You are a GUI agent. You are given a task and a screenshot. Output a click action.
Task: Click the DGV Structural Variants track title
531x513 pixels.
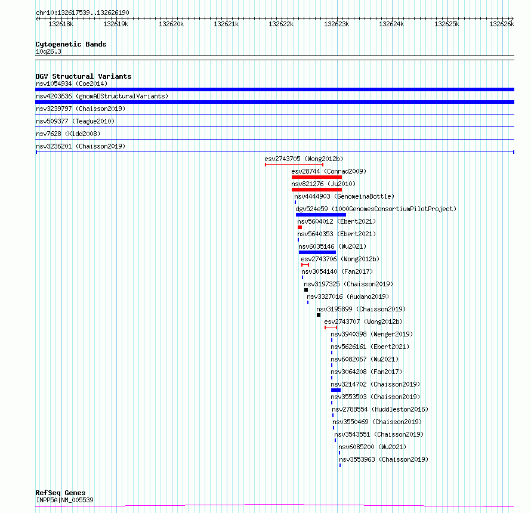84,76
